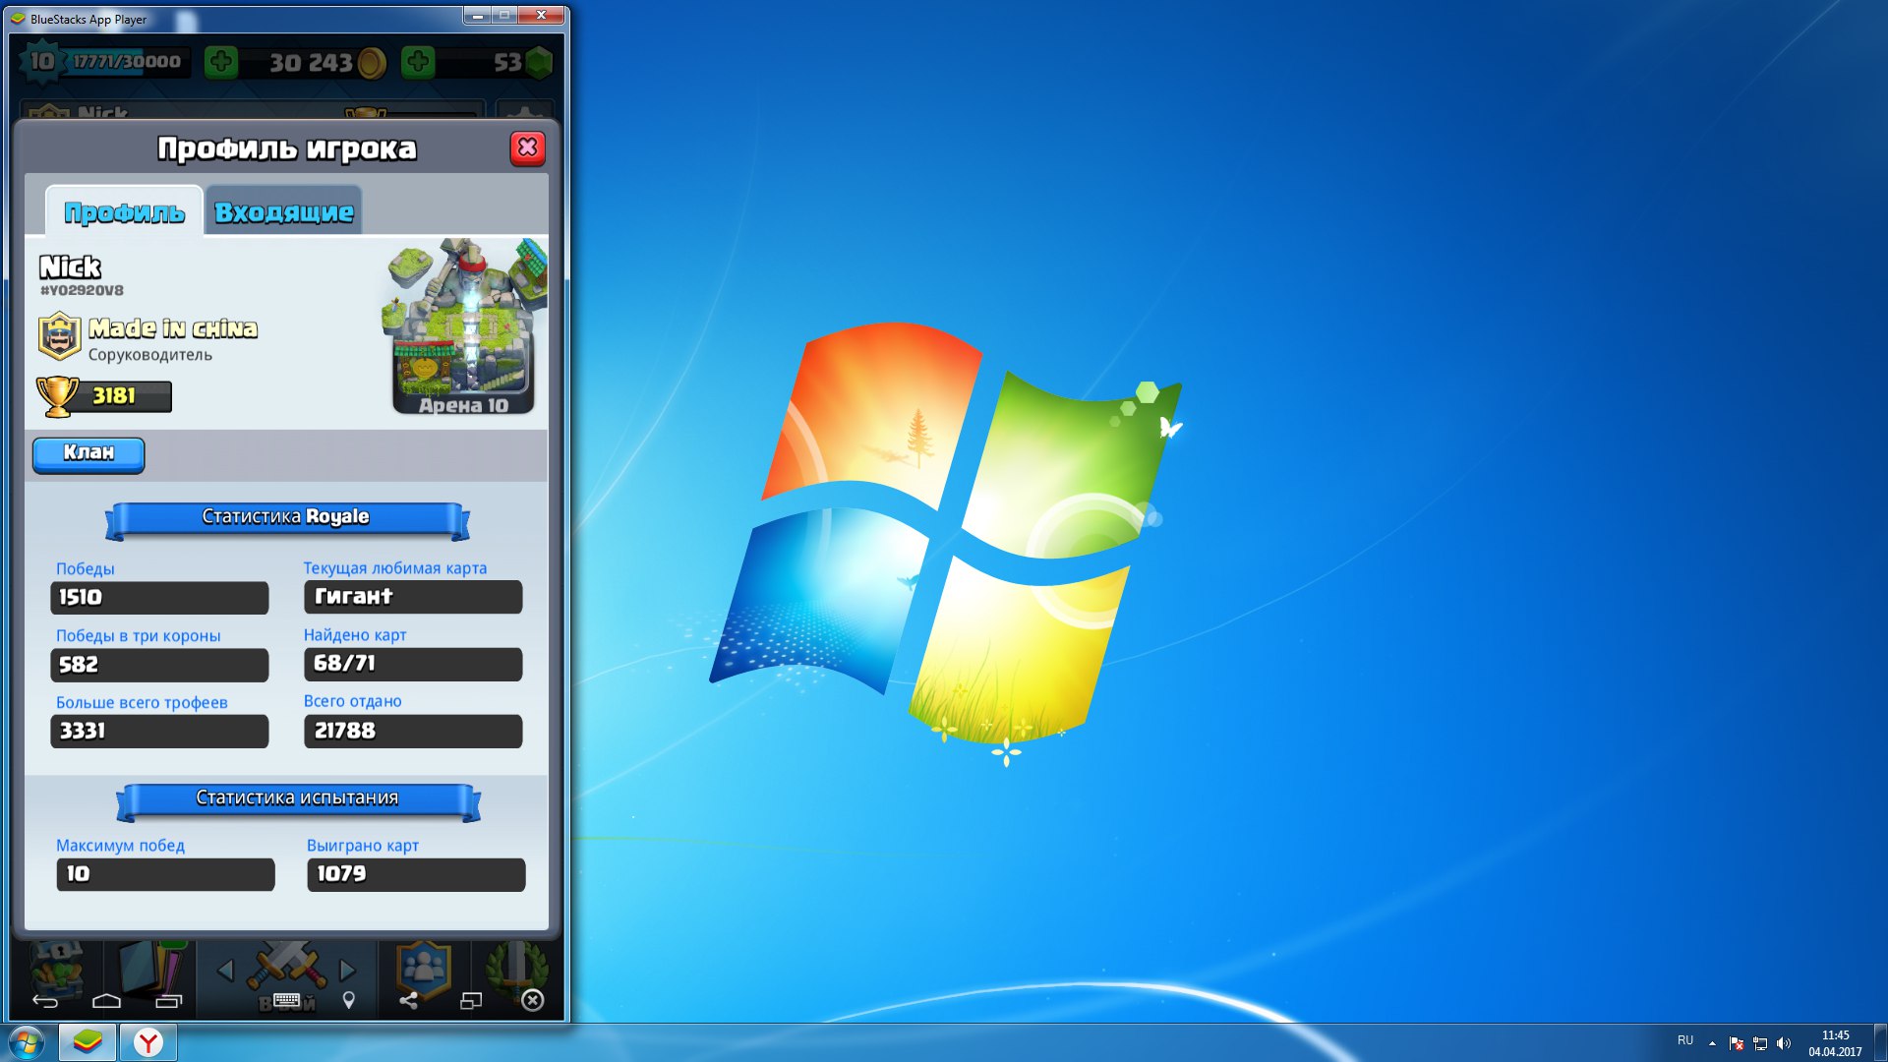Click the circled X exit icon in BlueStacks bar
This screenshot has width=1888, height=1062.
(532, 1001)
